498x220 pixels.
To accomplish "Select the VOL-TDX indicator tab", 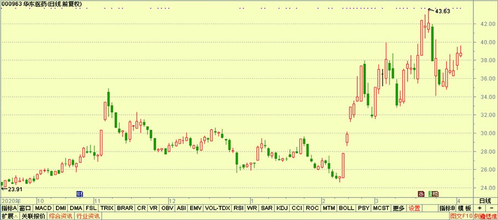I will (x=217, y=209).
